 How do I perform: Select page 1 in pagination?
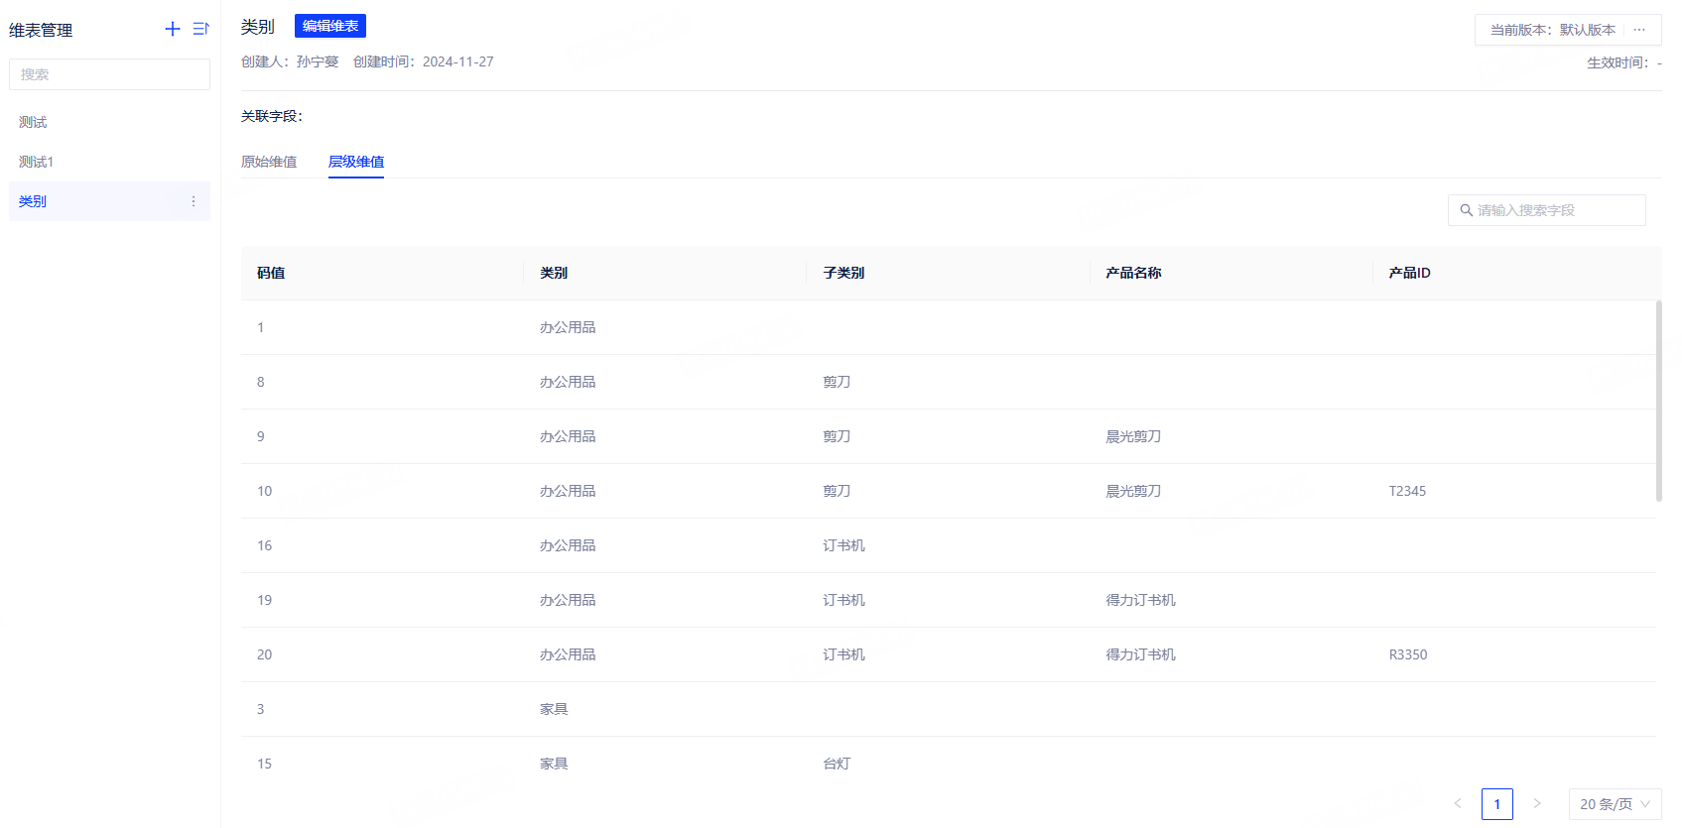1497,804
